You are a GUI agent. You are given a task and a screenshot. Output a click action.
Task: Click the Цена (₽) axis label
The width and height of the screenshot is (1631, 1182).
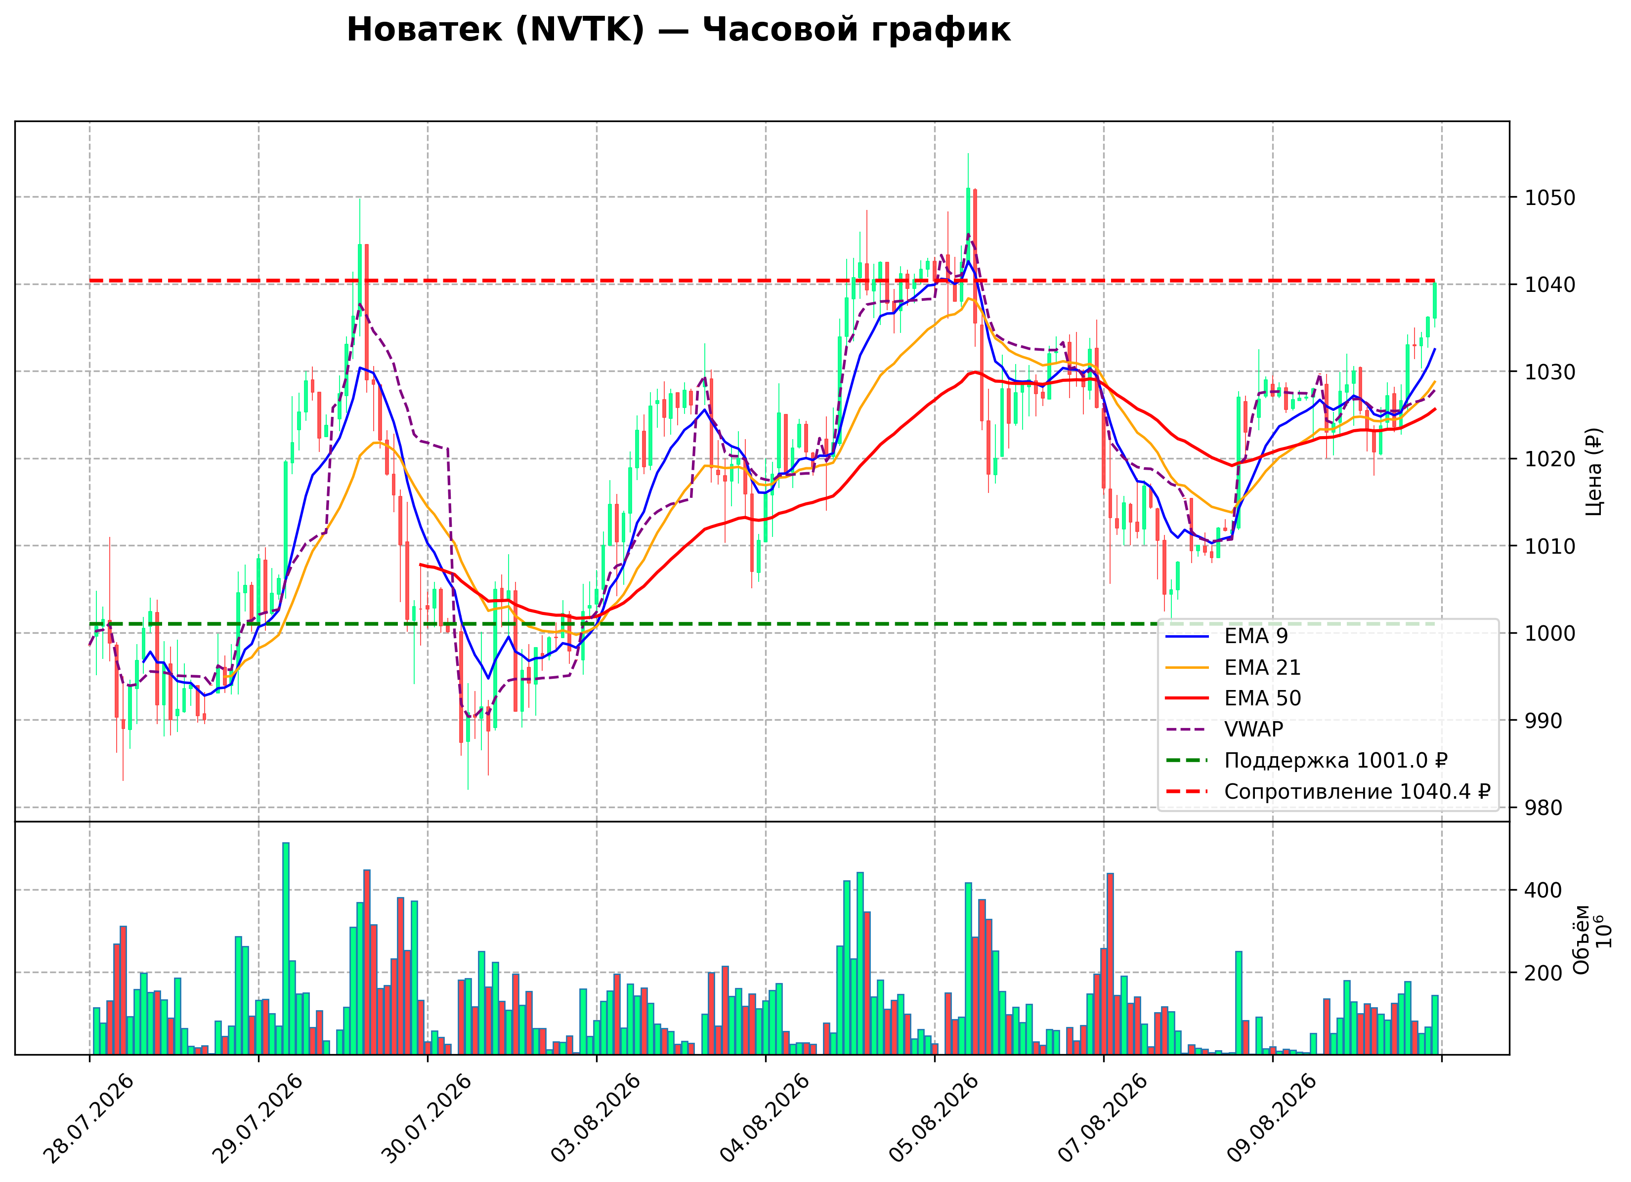(x=1593, y=471)
